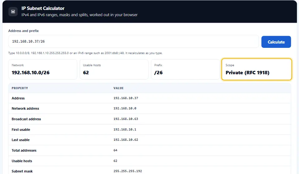Select the Usable hosts table value 62
The image size is (299, 174).
115,161
